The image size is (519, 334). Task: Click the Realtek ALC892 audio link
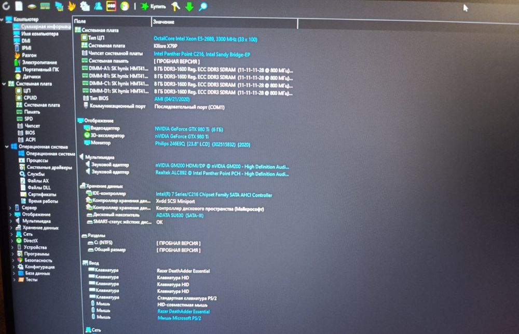222,173
